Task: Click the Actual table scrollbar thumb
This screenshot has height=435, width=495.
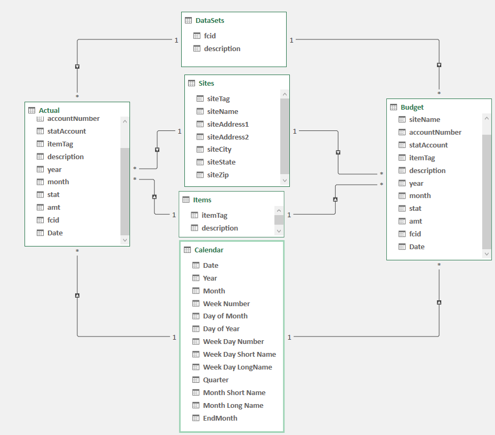Action: pyautogui.click(x=125, y=192)
